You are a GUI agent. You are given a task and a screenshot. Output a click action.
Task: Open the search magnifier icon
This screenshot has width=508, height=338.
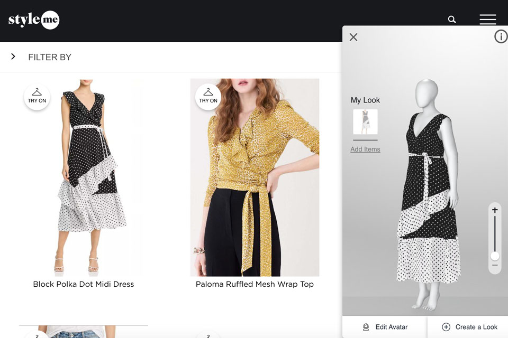[451, 20]
